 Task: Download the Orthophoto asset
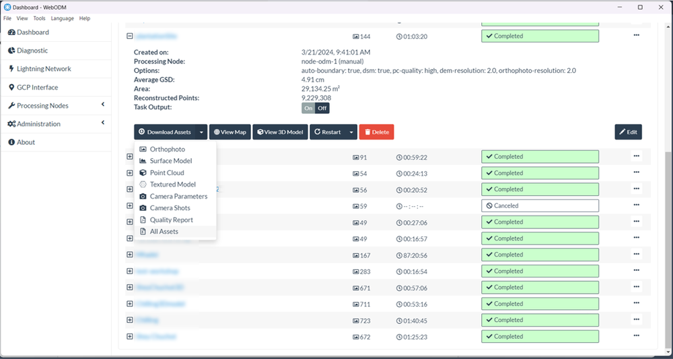click(175, 150)
